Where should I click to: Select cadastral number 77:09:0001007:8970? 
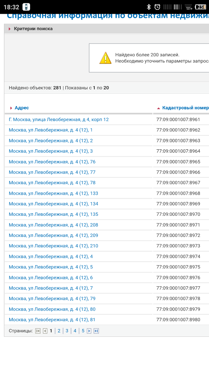tap(178, 214)
